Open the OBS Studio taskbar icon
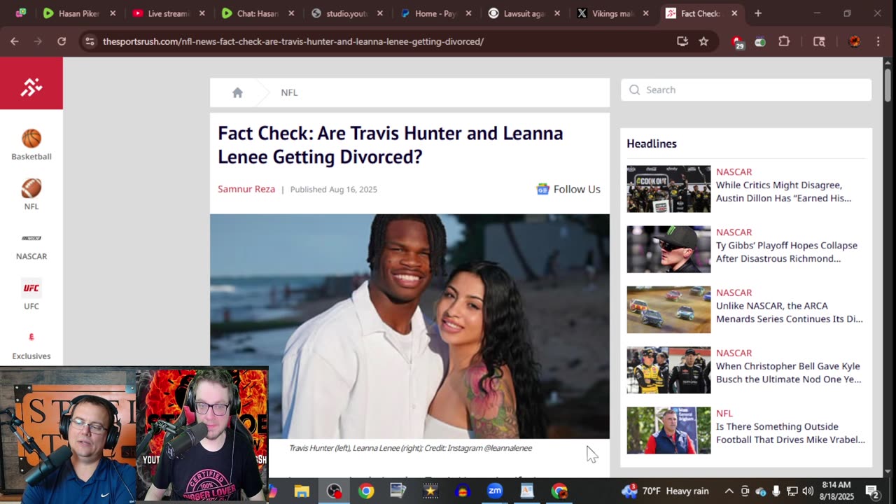The width and height of the screenshot is (896, 504). point(334,491)
